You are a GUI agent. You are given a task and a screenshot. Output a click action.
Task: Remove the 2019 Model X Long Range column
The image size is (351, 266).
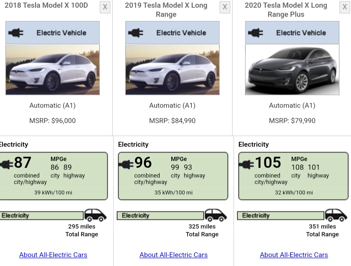225,7
